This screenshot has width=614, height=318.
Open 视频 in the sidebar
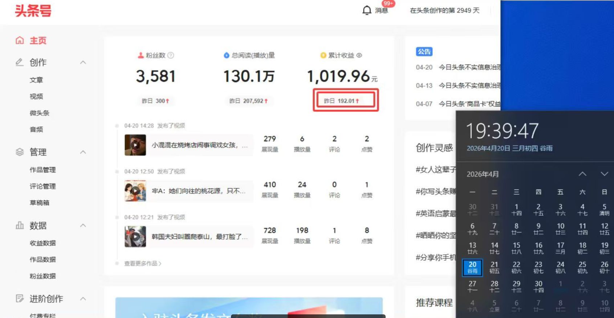[36, 96]
